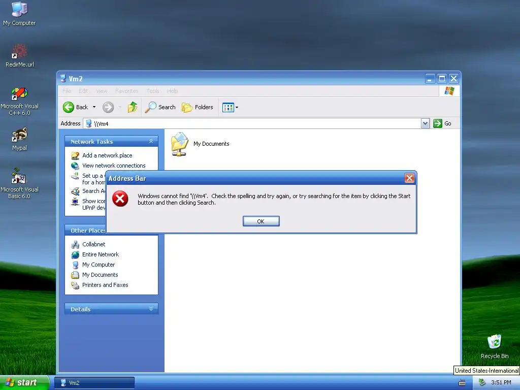Open Collabnet under Other Places
This screenshot has height=390, width=520.
pyautogui.click(x=93, y=244)
